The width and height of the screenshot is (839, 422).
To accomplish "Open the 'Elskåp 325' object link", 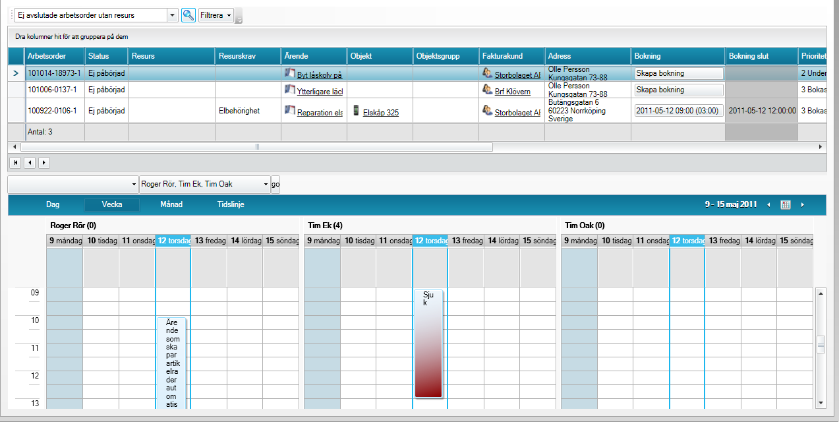I will coord(381,113).
